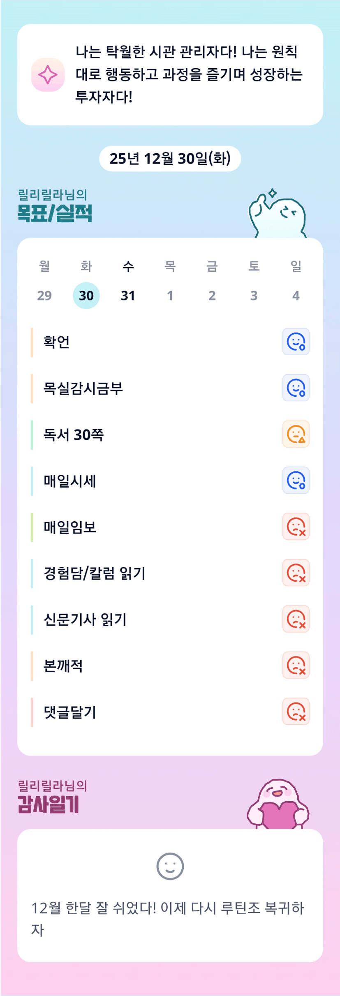340x996 pixels.
Task: Open the 독서 30쪽 goal item
Action: (74, 434)
